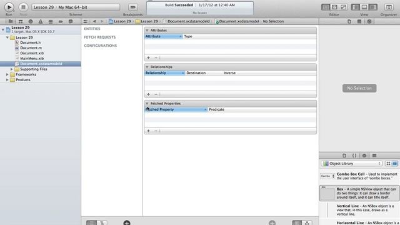Switch to Version editor mode
Viewport: 400px width, 225px height.
(x=343, y=7)
